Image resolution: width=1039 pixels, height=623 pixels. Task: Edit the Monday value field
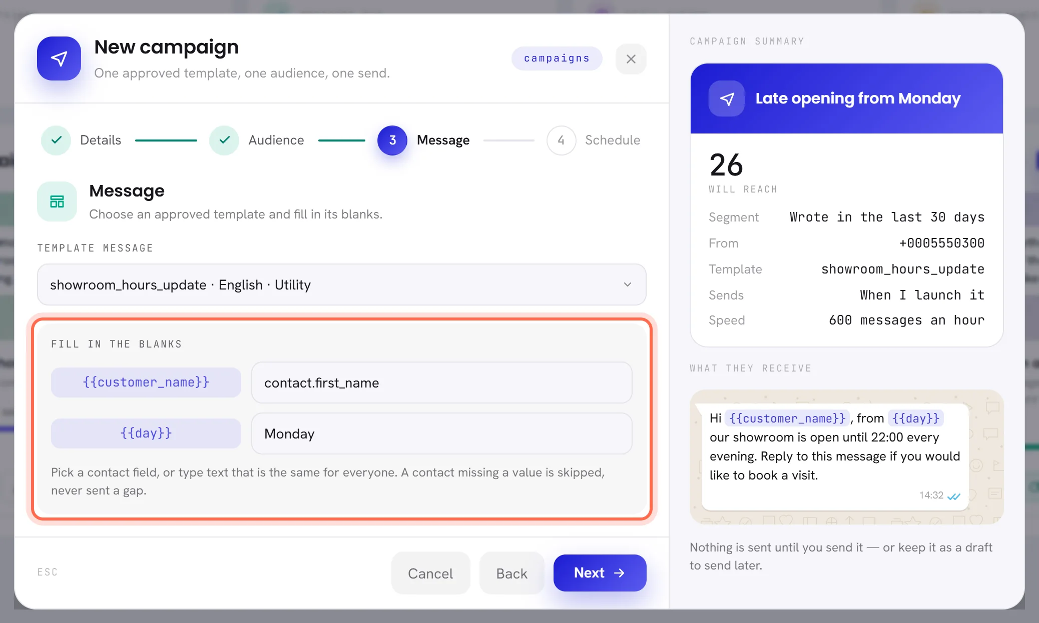pyautogui.click(x=441, y=433)
